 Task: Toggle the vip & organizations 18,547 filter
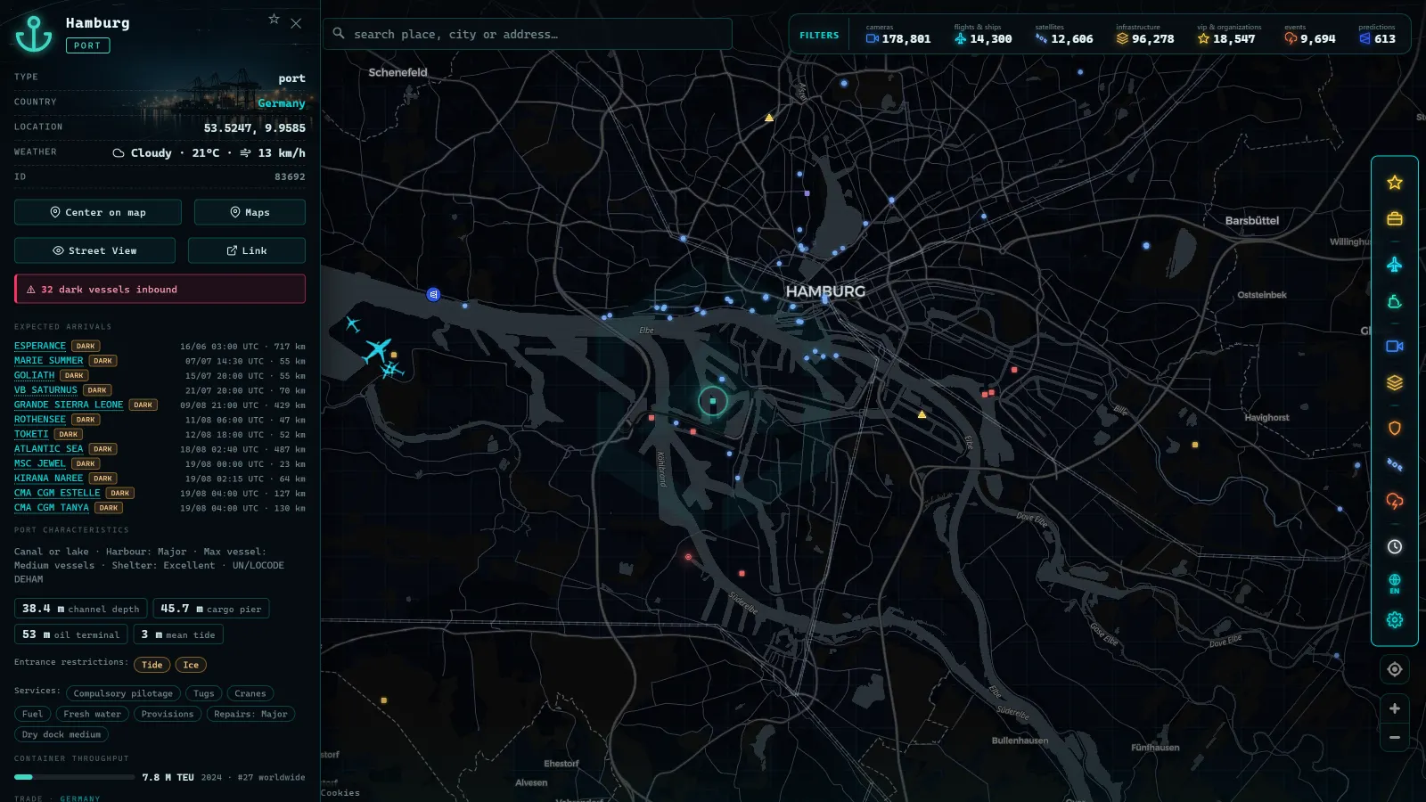1228,35
